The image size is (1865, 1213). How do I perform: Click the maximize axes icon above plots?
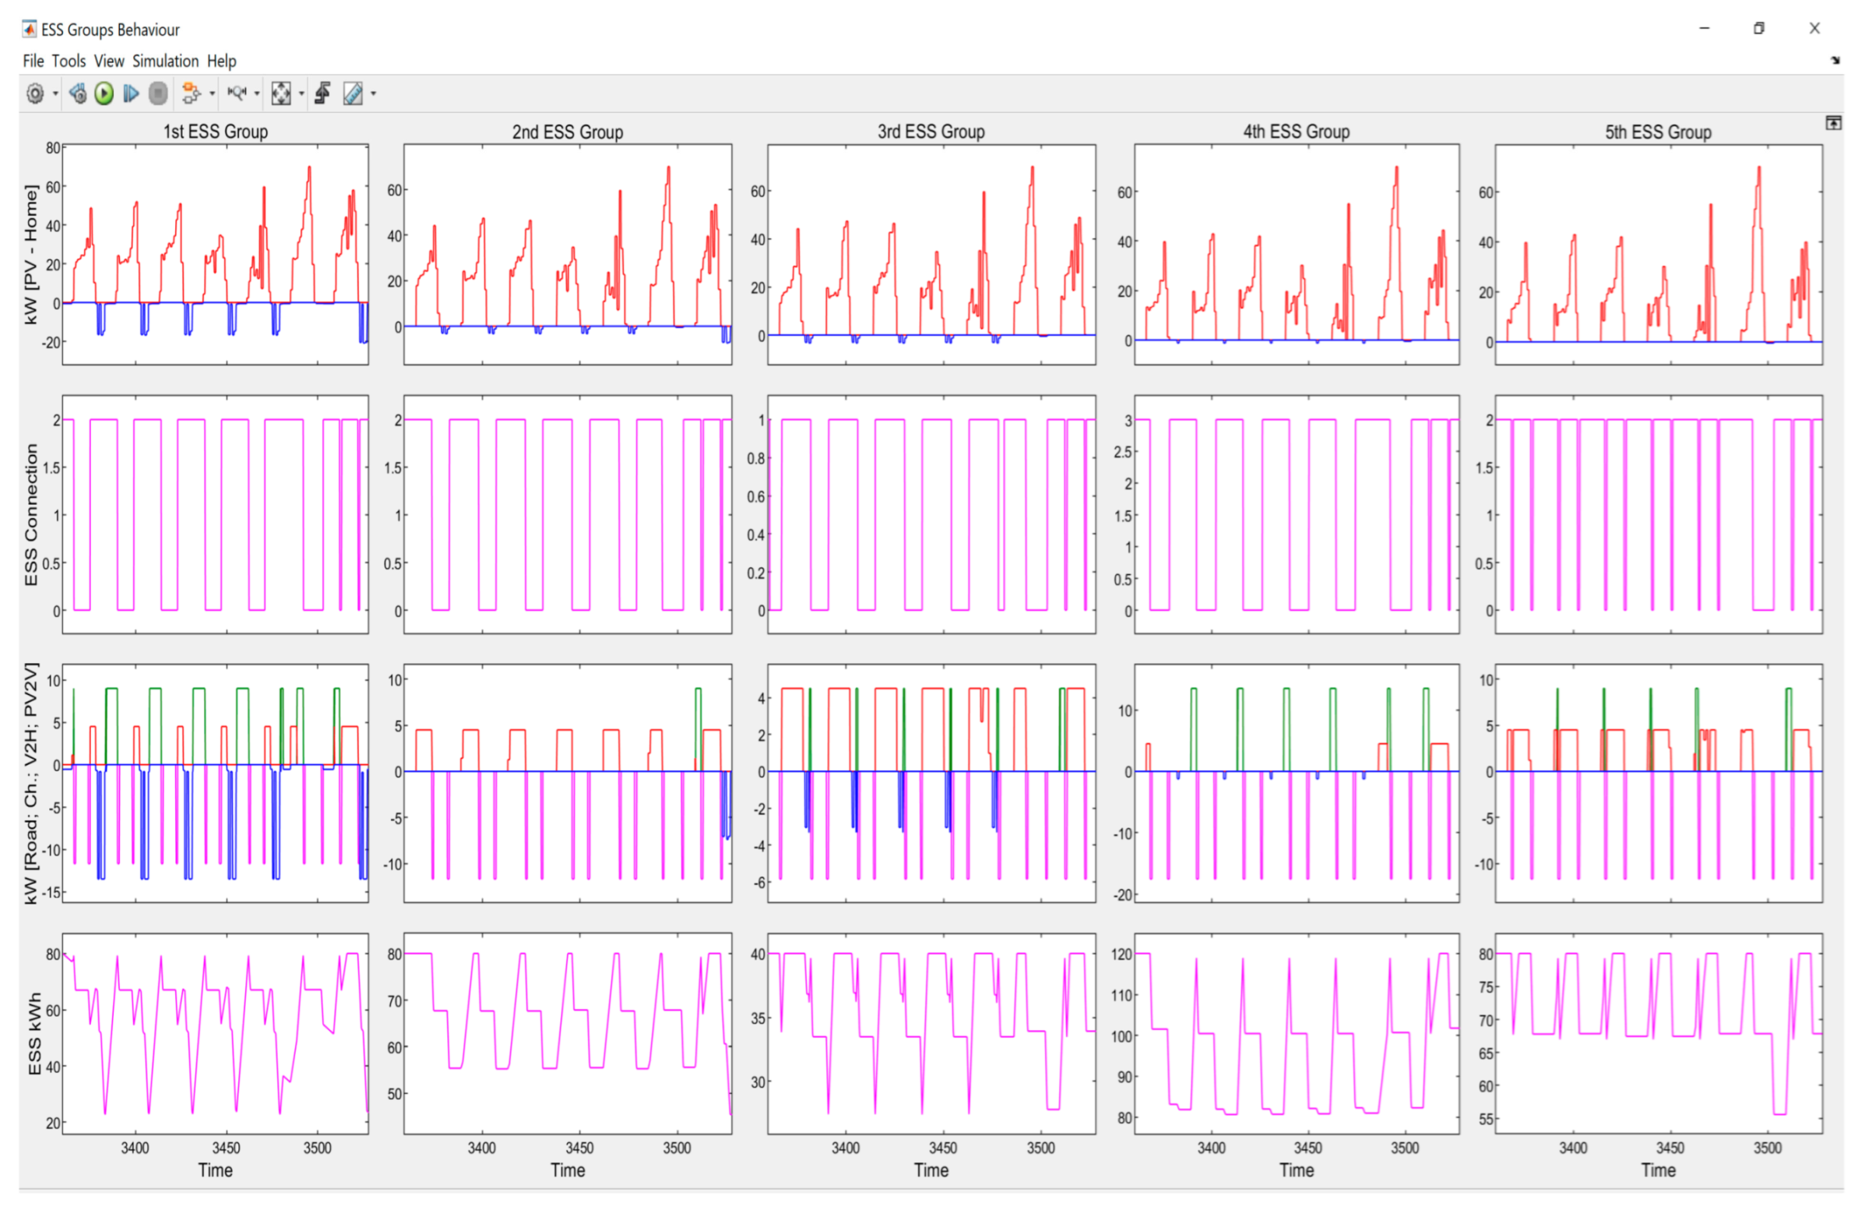tap(1833, 123)
